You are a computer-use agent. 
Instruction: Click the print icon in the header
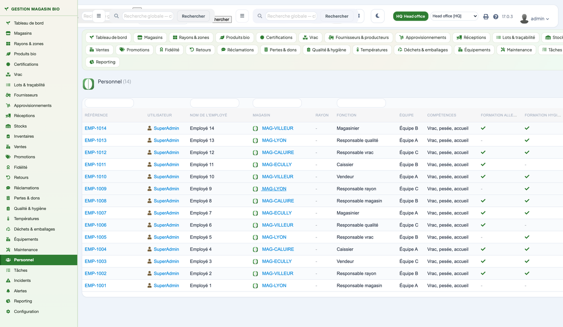pos(486,17)
